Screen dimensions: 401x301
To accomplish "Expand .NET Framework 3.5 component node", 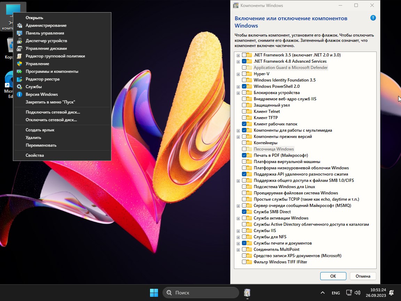I will point(238,55).
